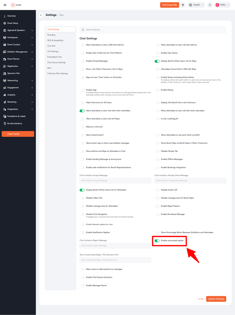
Task: Click the lightbulb icon in header
Action: tap(183, 5)
